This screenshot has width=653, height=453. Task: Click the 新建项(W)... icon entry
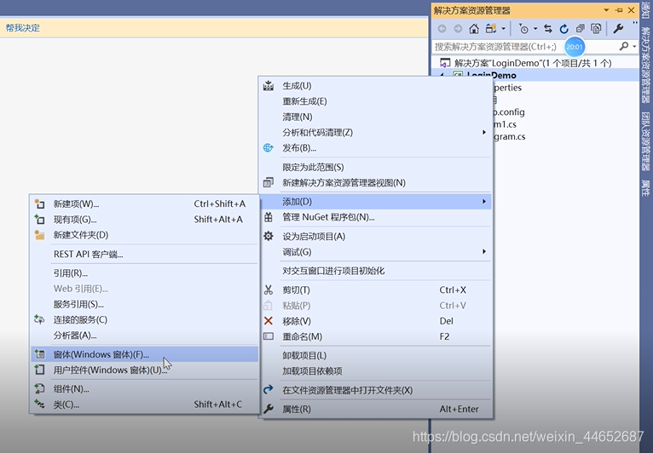(x=145, y=204)
